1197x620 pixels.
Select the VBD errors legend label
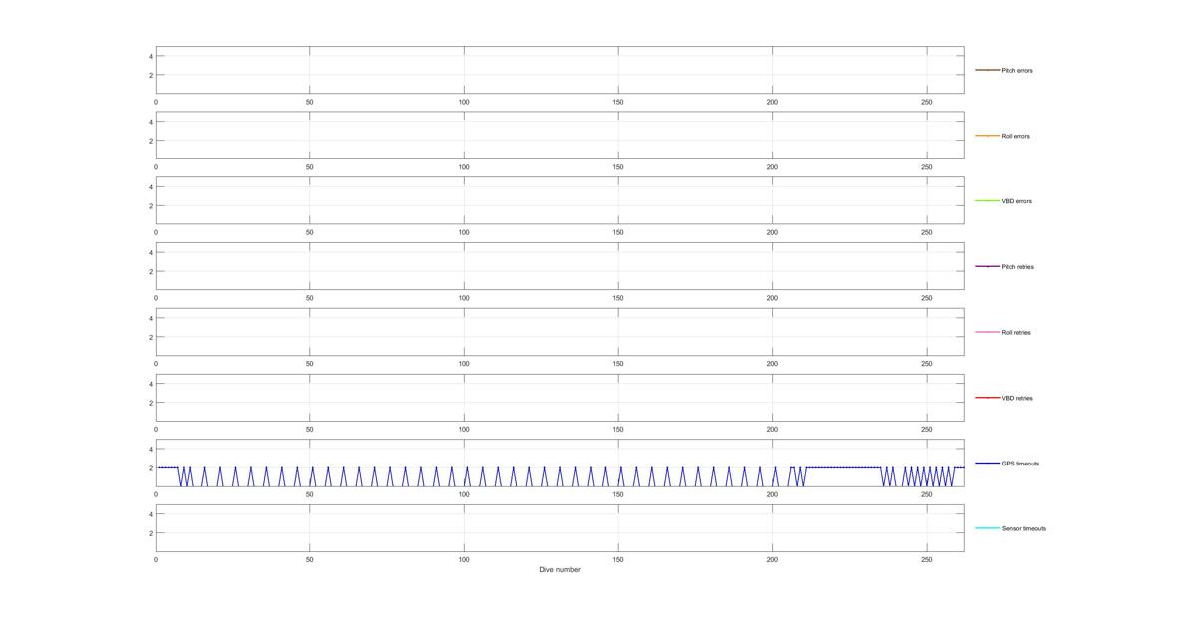click(1017, 201)
